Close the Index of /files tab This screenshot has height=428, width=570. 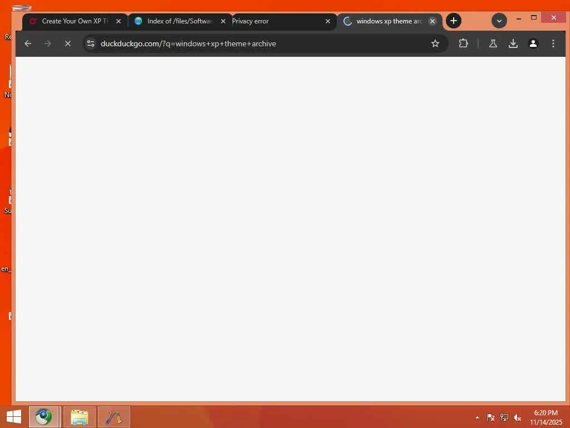pyautogui.click(x=223, y=21)
